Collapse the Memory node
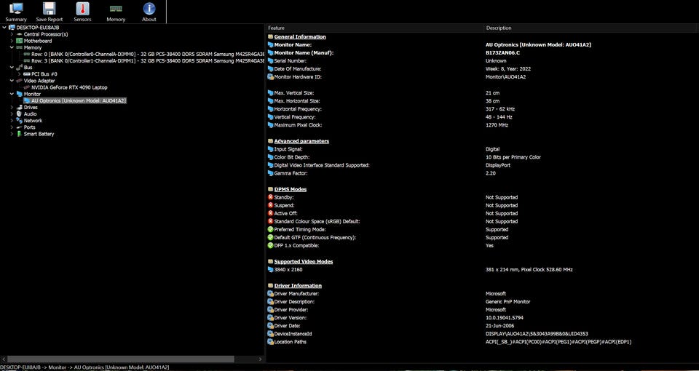This screenshot has width=699, height=371. 12,48
